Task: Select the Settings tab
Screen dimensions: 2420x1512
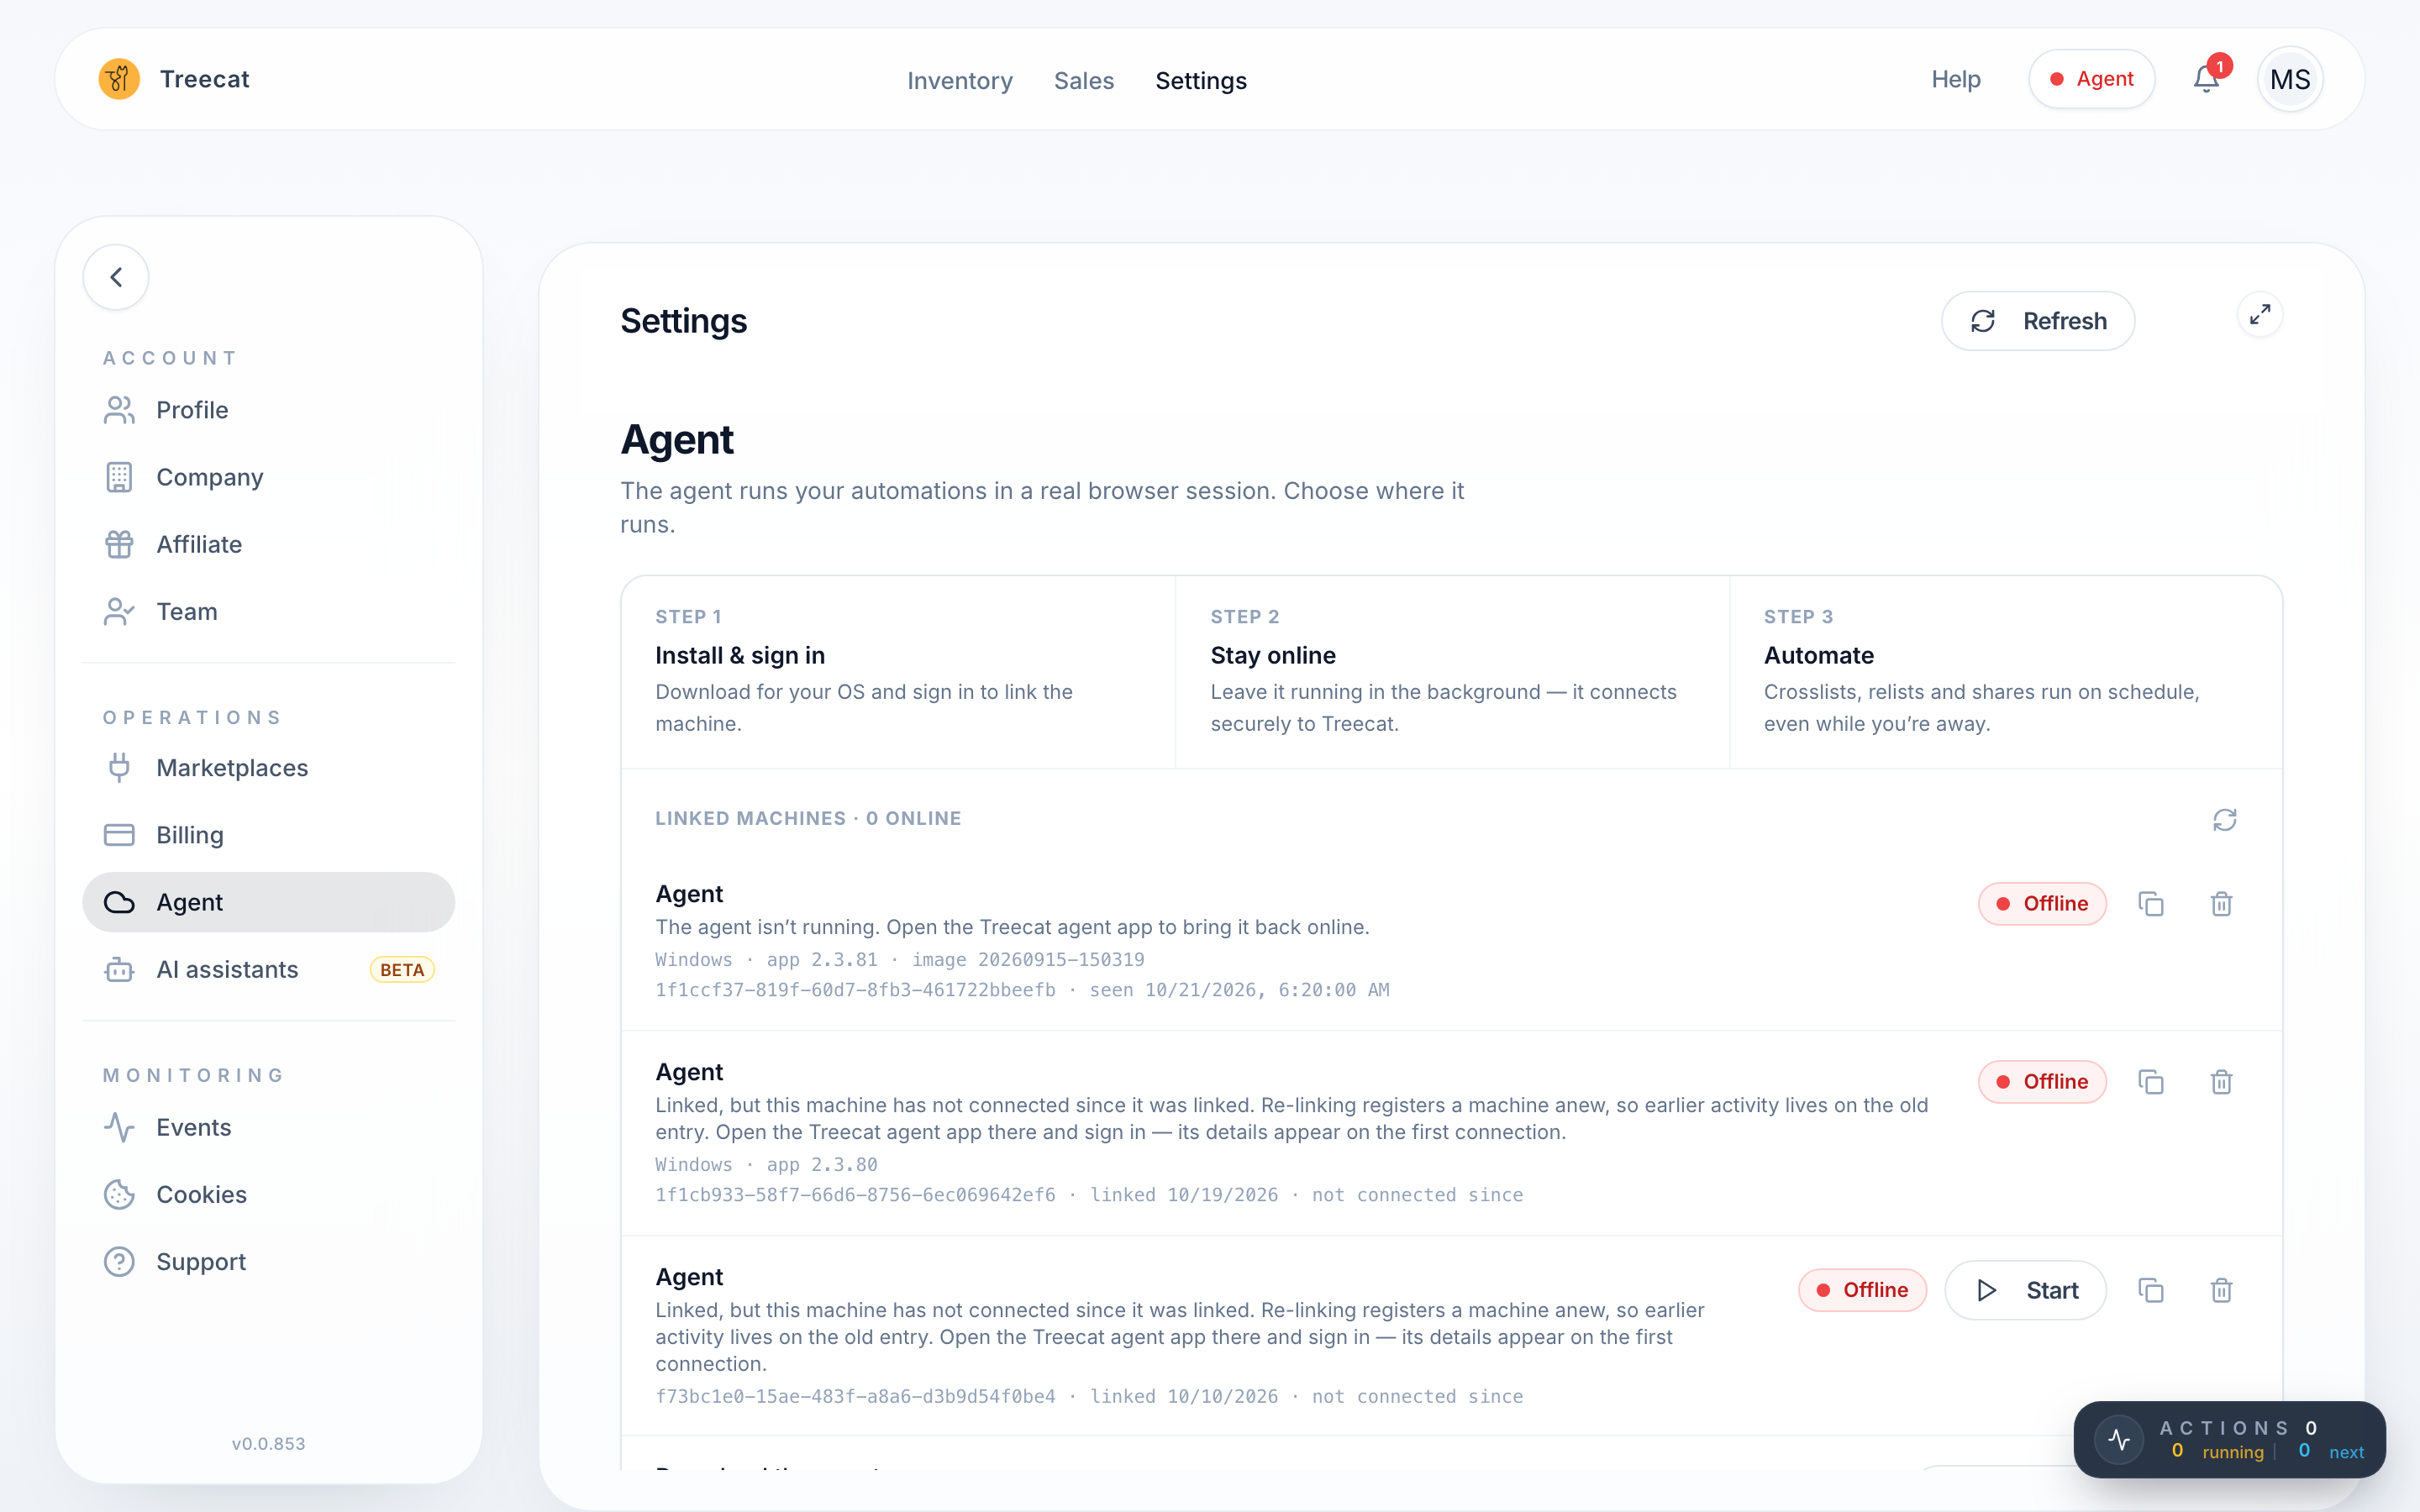Action: coord(1200,80)
